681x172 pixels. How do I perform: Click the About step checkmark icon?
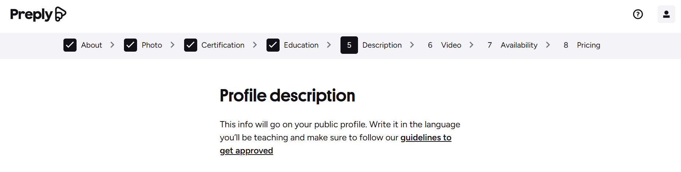(70, 45)
